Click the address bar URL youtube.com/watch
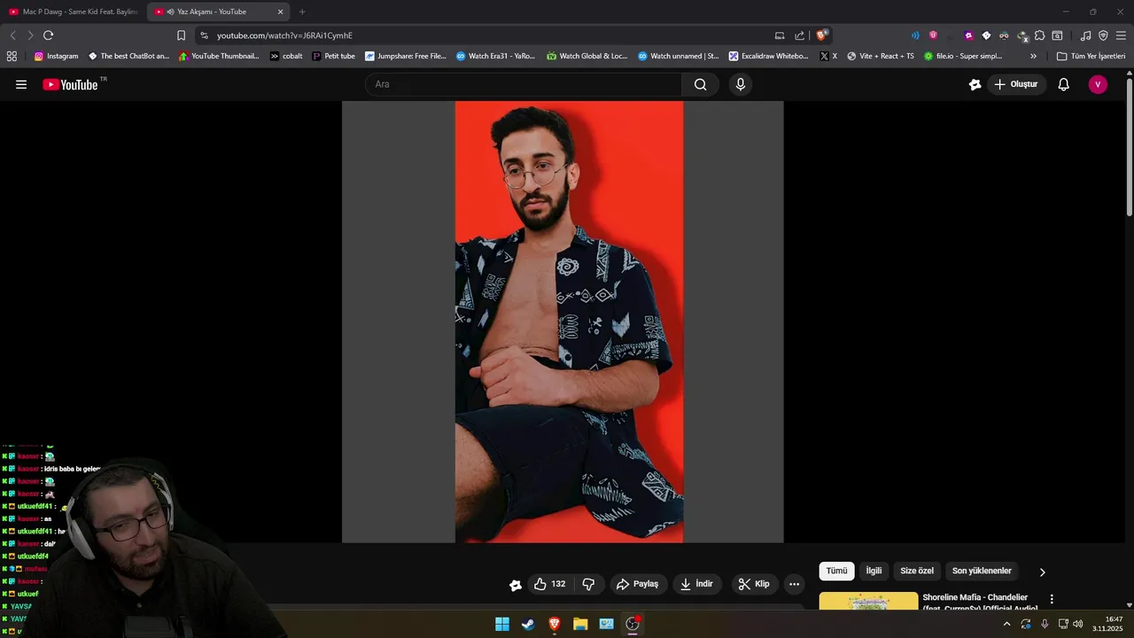This screenshot has height=638, width=1134. point(284,35)
